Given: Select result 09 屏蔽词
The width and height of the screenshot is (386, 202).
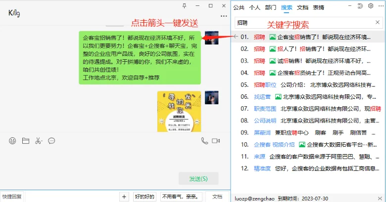Looking at the screenshot, I should 308,133.
